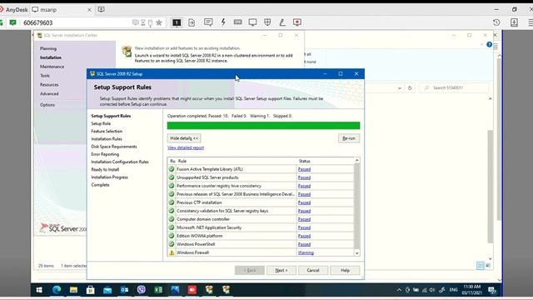Viewport: 533px width, 300px height.
Task: Click the ENG language indicator
Action: 453,290
